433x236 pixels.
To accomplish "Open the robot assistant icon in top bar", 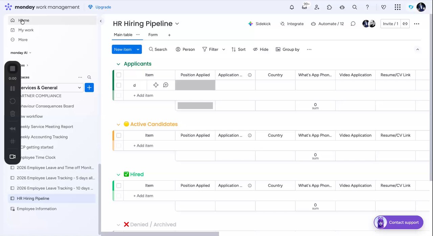I will [x=342, y=7].
